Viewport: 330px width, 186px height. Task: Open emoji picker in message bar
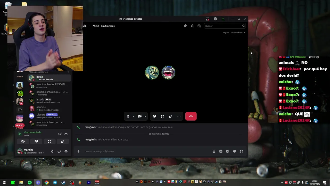235,151
